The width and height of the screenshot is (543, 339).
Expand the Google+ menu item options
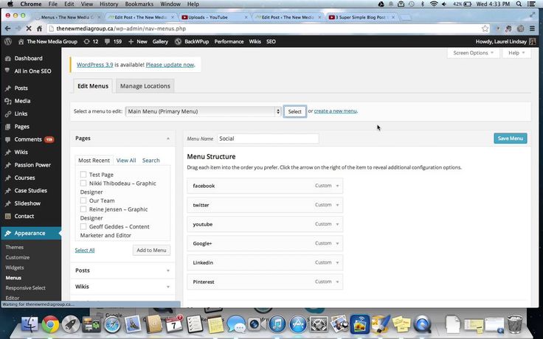[337, 243]
